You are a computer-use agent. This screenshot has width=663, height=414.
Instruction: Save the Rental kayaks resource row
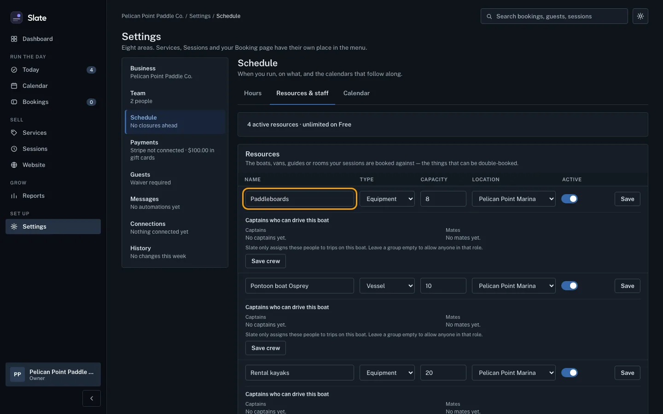point(628,373)
